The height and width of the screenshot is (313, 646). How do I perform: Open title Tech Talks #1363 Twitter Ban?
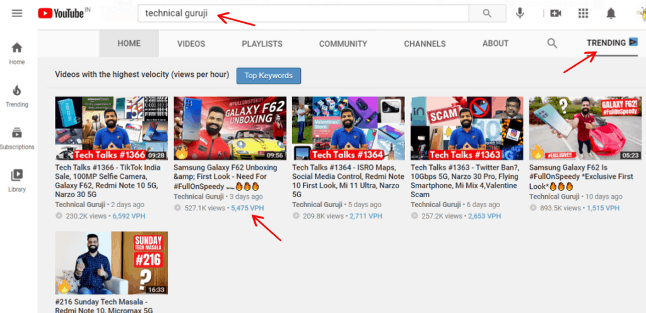(466, 181)
